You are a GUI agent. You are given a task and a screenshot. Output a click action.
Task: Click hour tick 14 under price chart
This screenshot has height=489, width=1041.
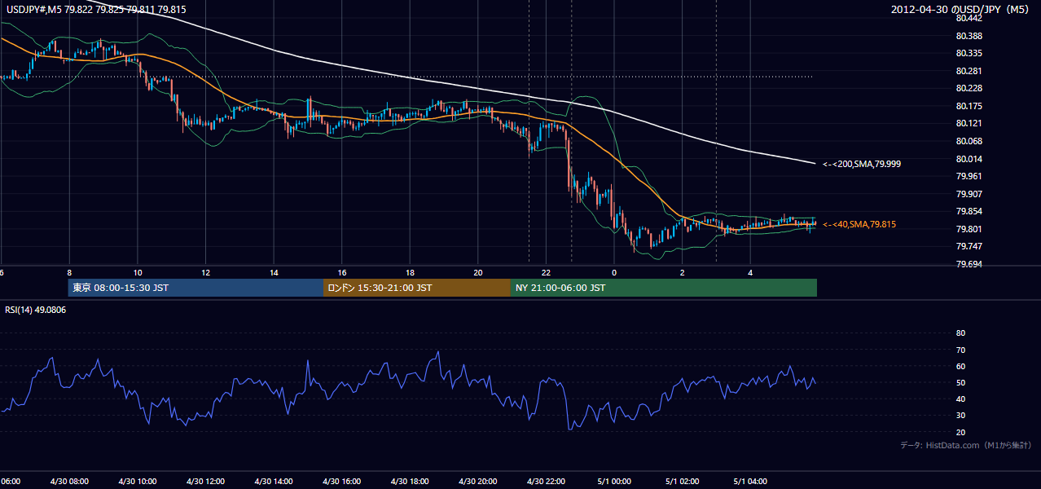(274, 273)
